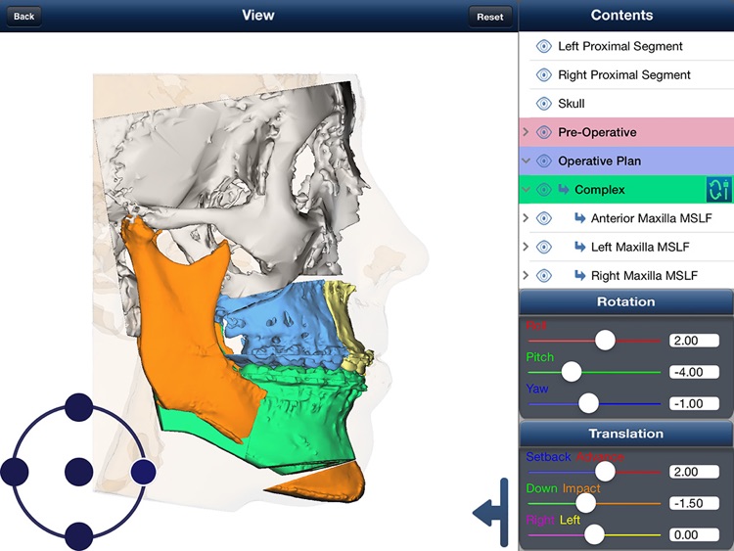734x551 pixels.
Task: Click the top dot of view navigator
Action: [78, 407]
